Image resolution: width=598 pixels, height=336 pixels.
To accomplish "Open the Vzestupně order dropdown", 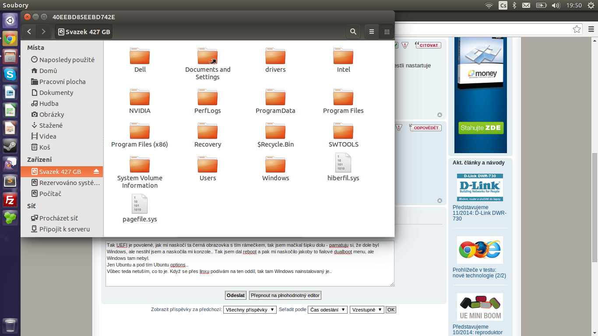I will click(367, 310).
